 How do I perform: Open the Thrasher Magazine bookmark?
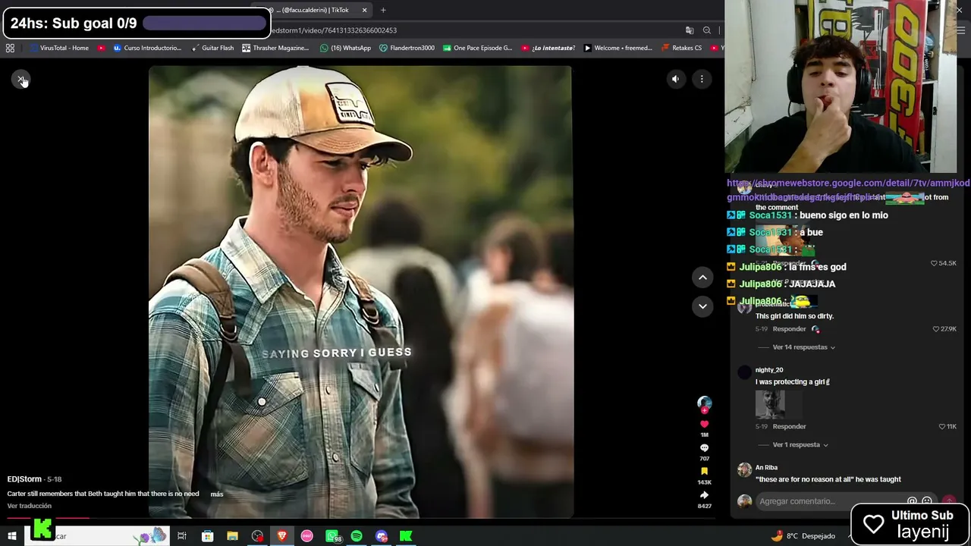click(275, 48)
